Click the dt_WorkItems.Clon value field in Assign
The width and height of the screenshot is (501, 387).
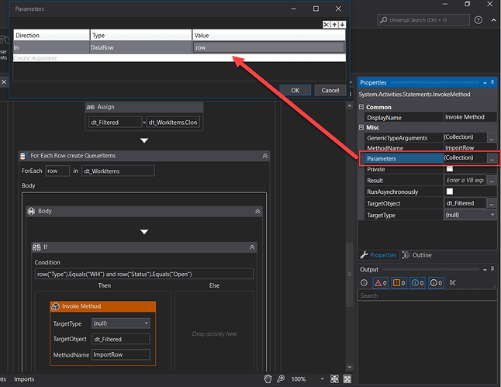[173, 123]
